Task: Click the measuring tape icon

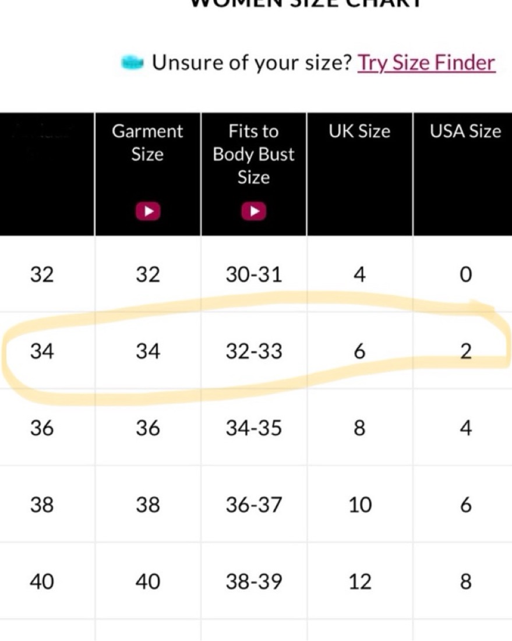Action: click(132, 62)
